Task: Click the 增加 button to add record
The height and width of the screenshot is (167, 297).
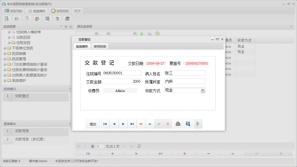Action: coord(93,124)
